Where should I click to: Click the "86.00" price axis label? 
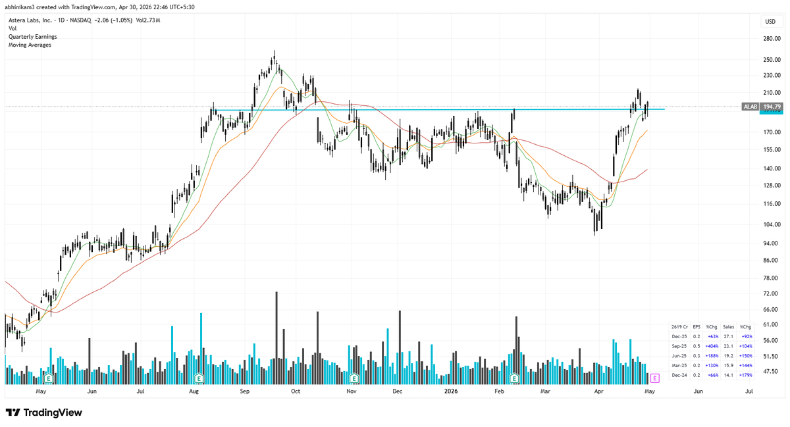(x=772, y=260)
